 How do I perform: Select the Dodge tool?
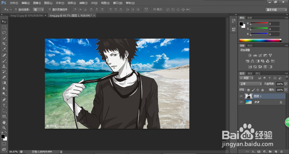pyautogui.click(x=4, y=94)
